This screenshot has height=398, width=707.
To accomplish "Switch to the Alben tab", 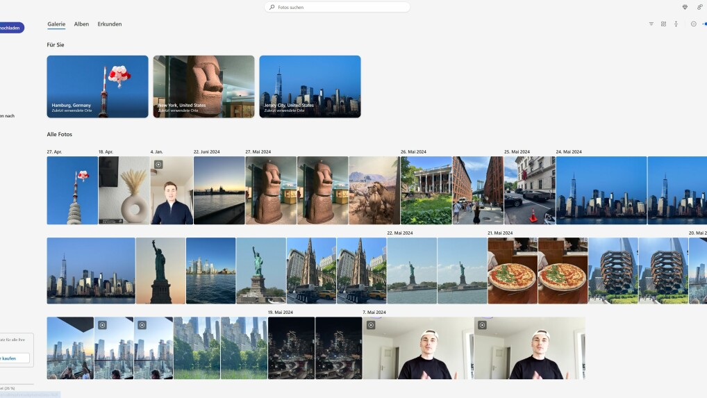I will point(81,24).
